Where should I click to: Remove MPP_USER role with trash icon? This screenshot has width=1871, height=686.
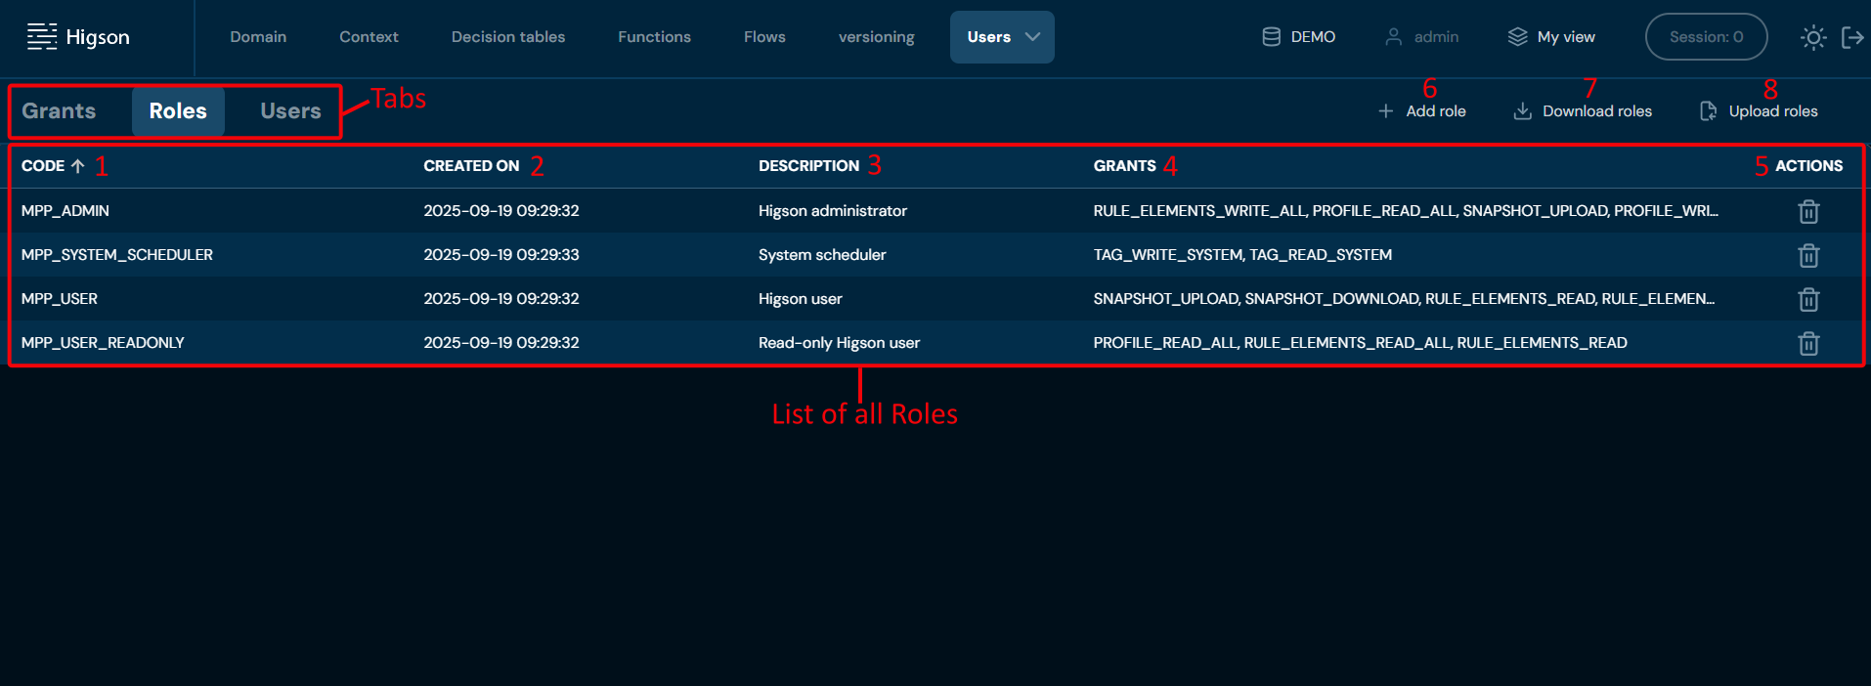(x=1807, y=299)
